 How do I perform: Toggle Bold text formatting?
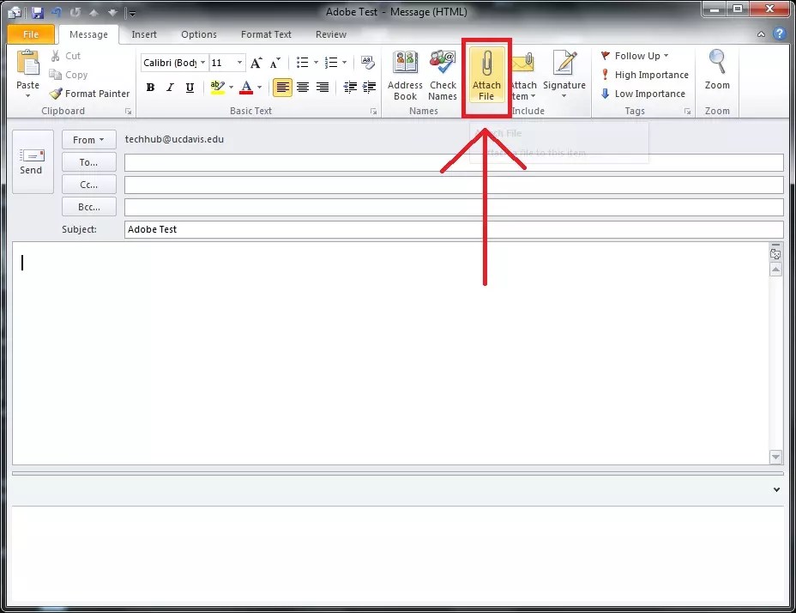coord(151,88)
